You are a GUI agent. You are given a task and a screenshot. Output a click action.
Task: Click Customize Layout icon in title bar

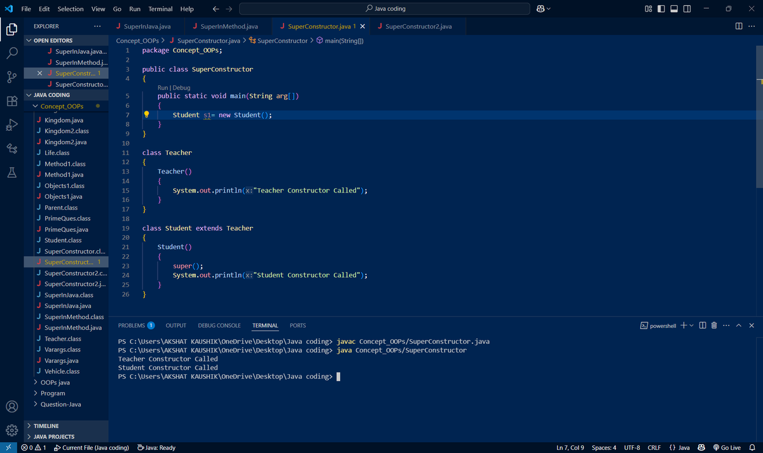coord(649,8)
